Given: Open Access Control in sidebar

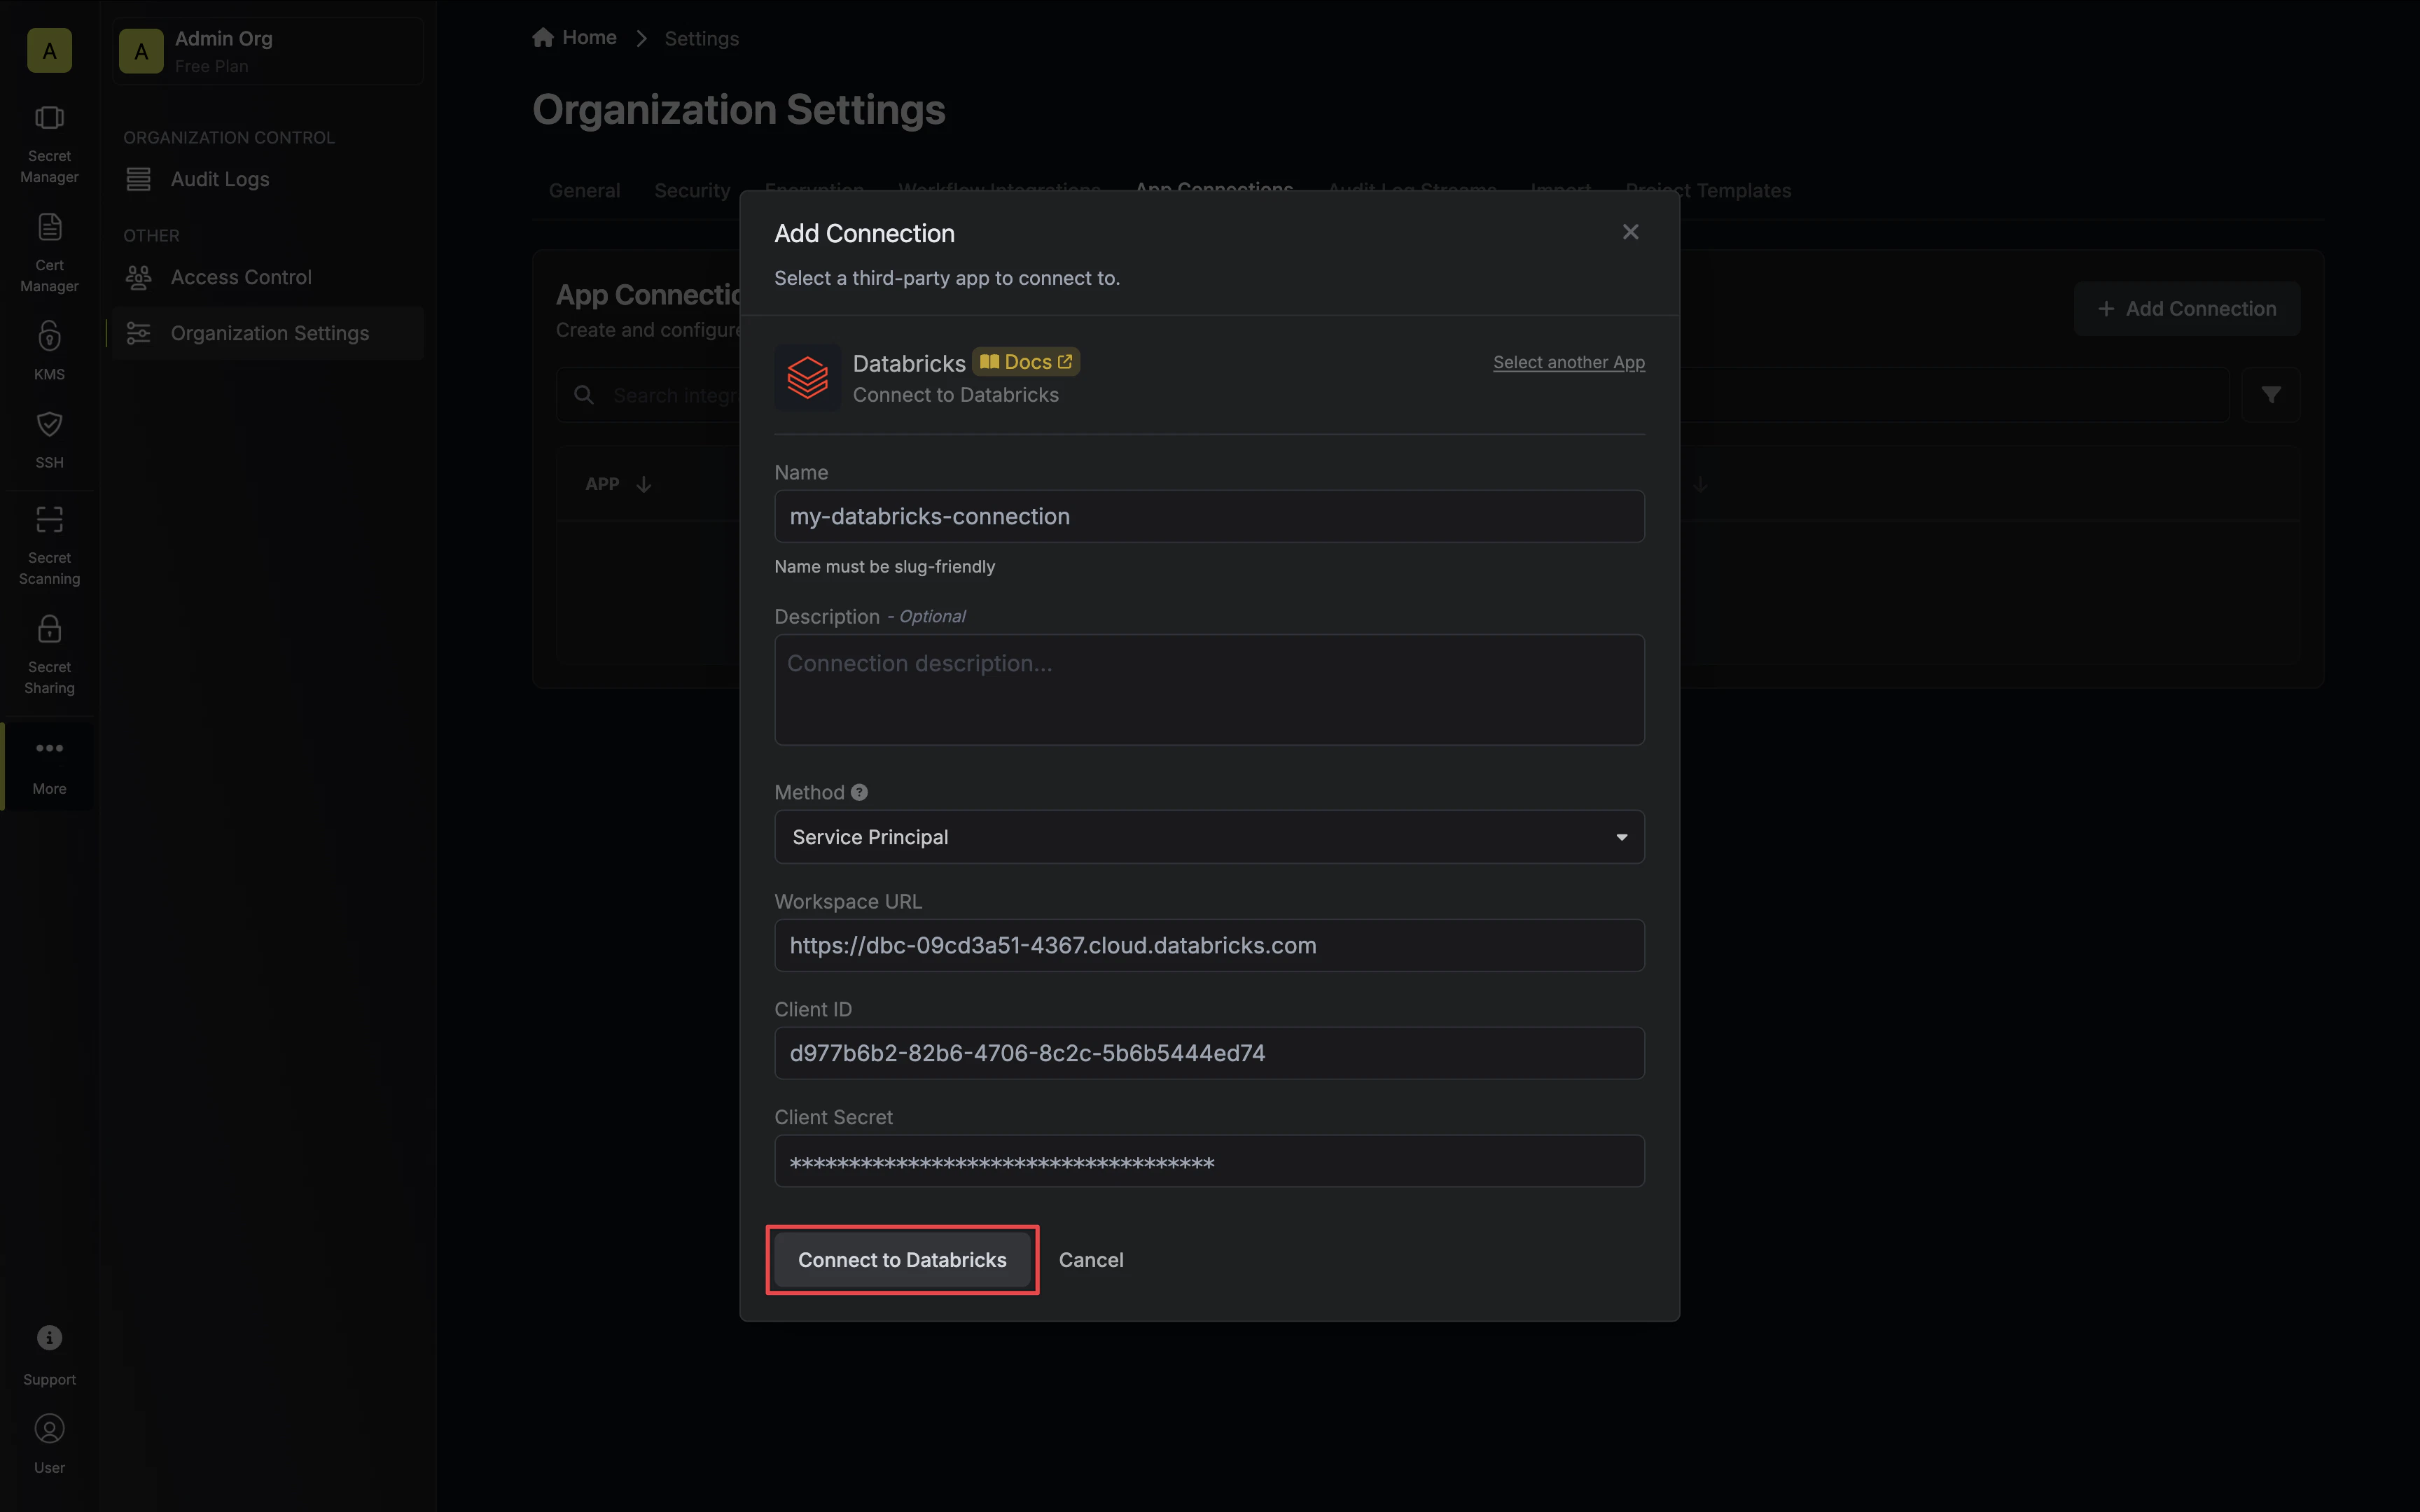Looking at the screenshot, I should [268, 277].
